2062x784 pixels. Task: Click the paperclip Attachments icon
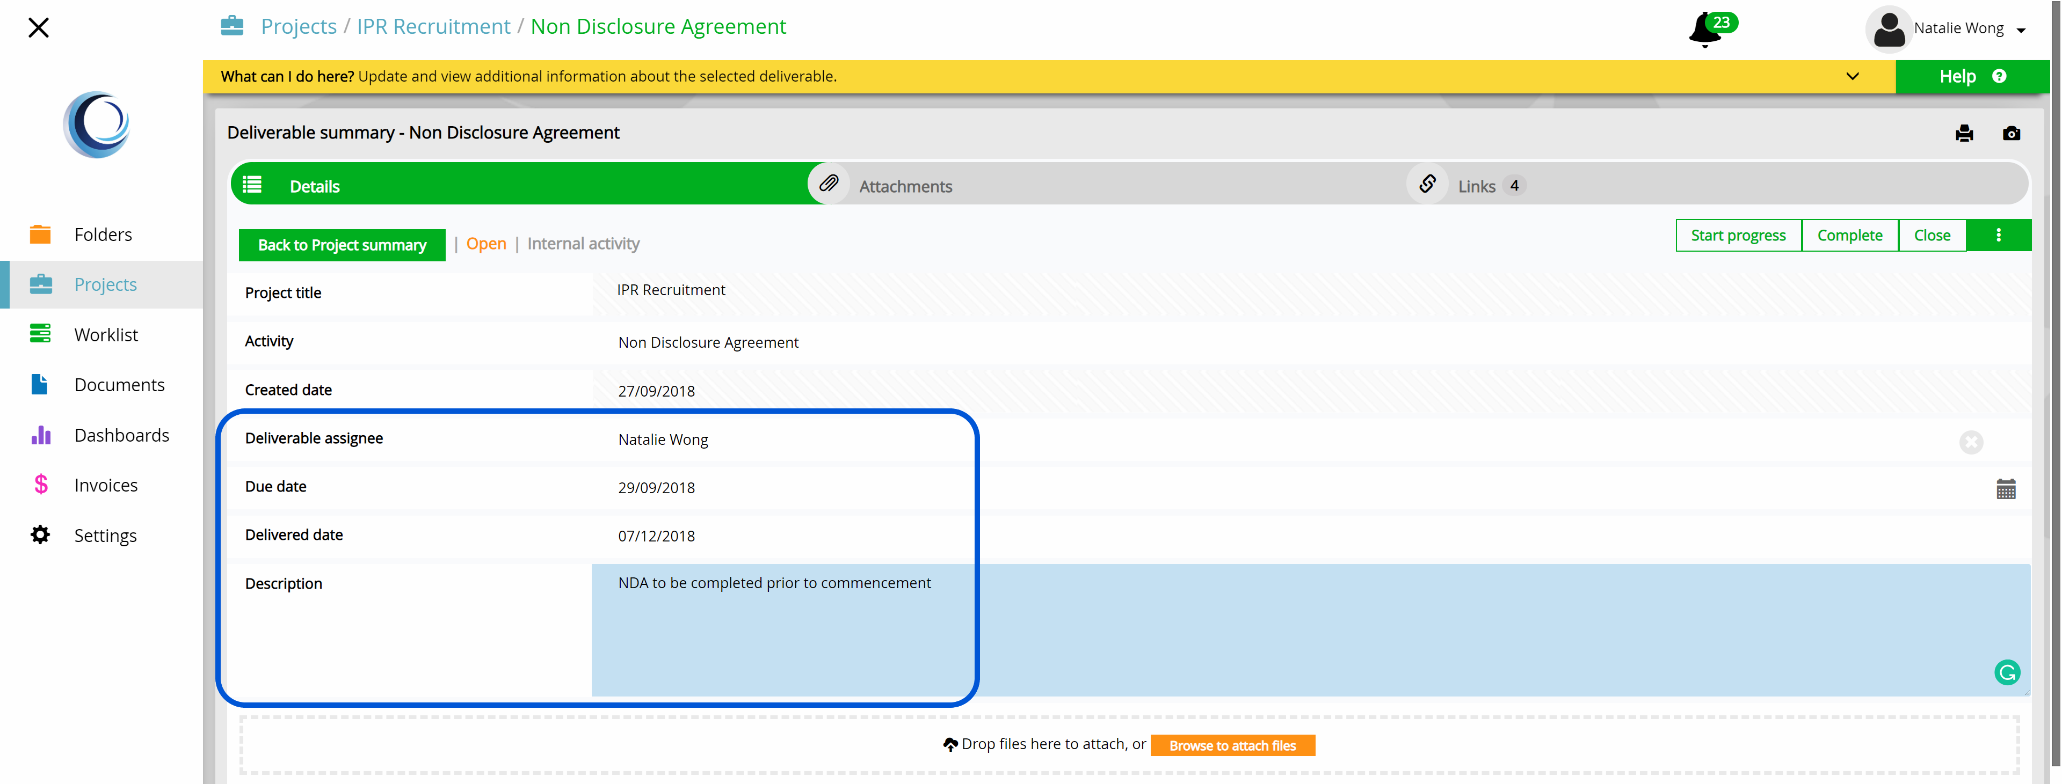829,184
